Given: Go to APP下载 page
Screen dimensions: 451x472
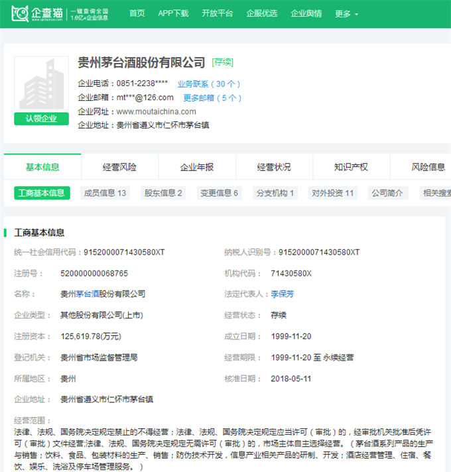Looking at the screenshot, I should 173,13.
